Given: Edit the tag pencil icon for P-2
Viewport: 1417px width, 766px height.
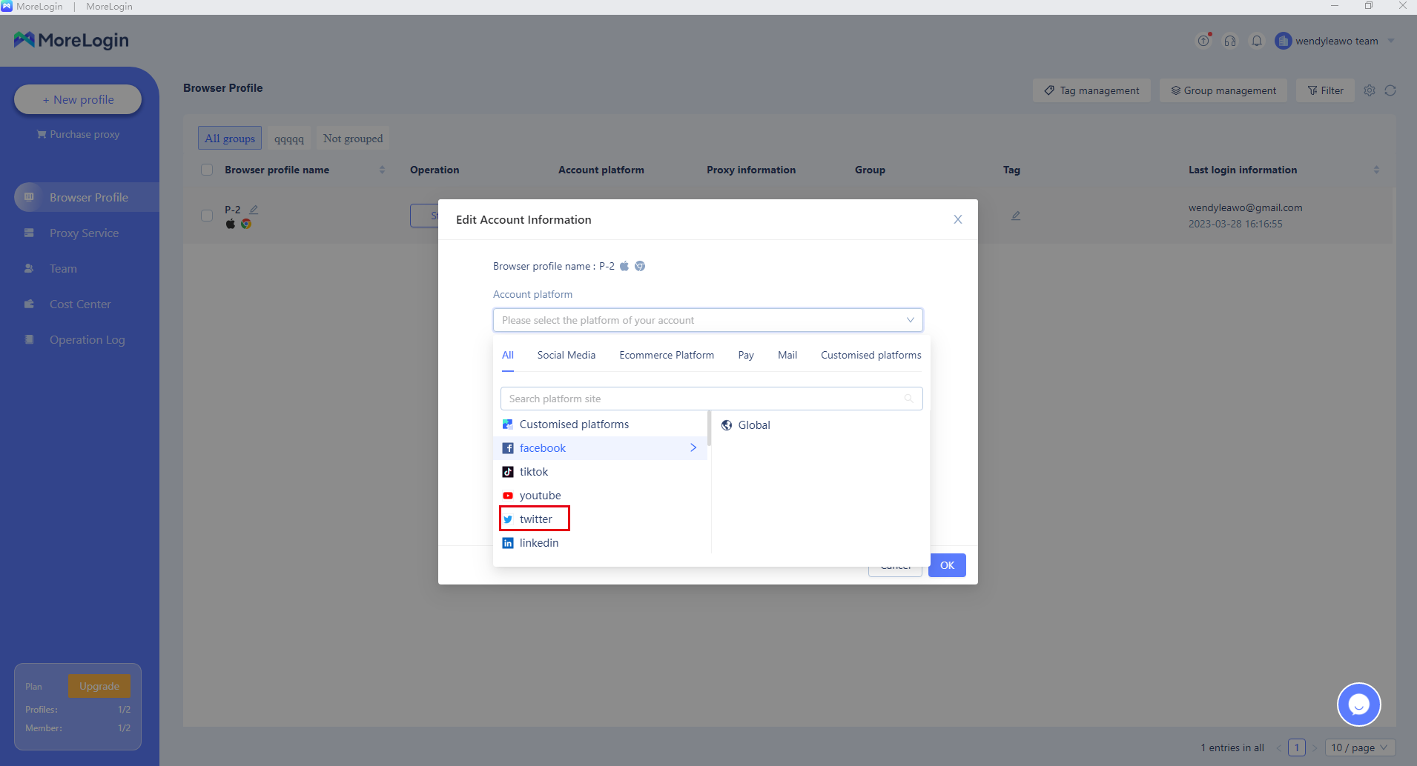Looking at the screenshot, I should pyautogui.click(x=1016, y=216).
